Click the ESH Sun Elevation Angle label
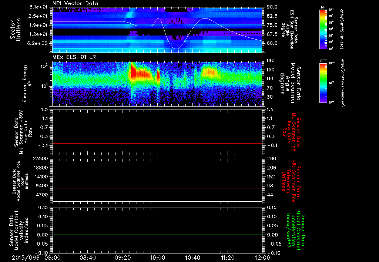Screen dimensions: 379x262 (x=291, y=30)
